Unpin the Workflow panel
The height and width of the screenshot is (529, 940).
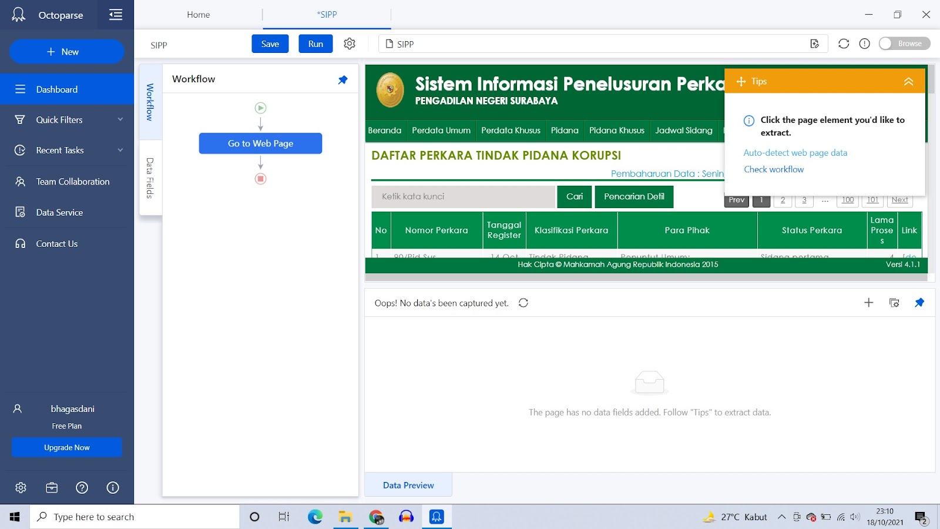click(x=343, y=79)
